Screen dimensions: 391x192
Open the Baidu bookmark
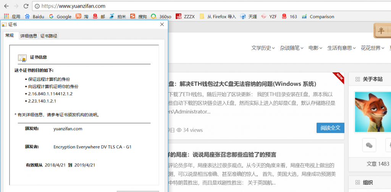tap(34, 16)
